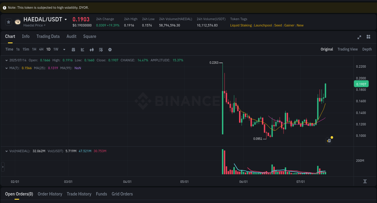Click the green 0.1907 price label
The height and width of the screenshot is (203, 377).
tap(361, 84)
